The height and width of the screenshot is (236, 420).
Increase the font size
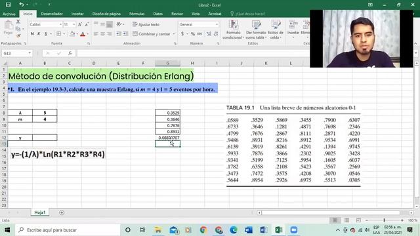tap(80, 24)
